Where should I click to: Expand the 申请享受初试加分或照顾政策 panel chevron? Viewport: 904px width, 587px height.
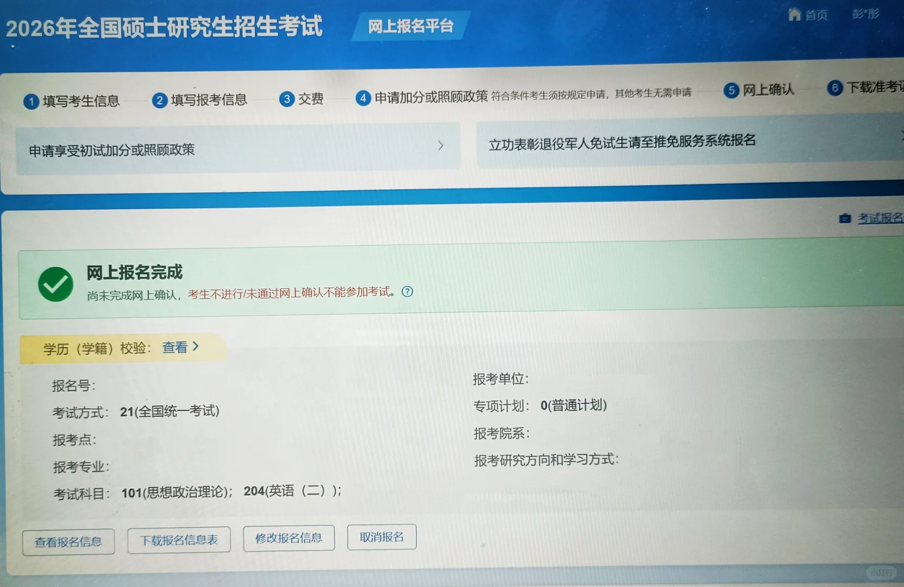pyautogui.click(x=440, y=146)
